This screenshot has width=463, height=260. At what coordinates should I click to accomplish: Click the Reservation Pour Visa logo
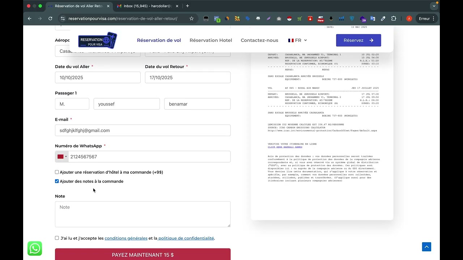98,40
